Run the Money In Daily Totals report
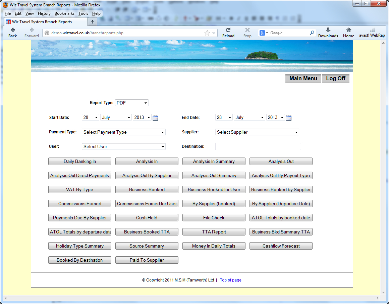Screen dimensions: 389x304 (214, 246)
